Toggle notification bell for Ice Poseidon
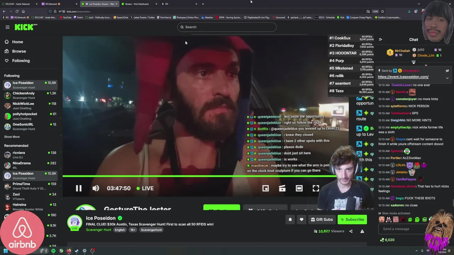This screenshot has height=255, width=454. click(290, 220)
